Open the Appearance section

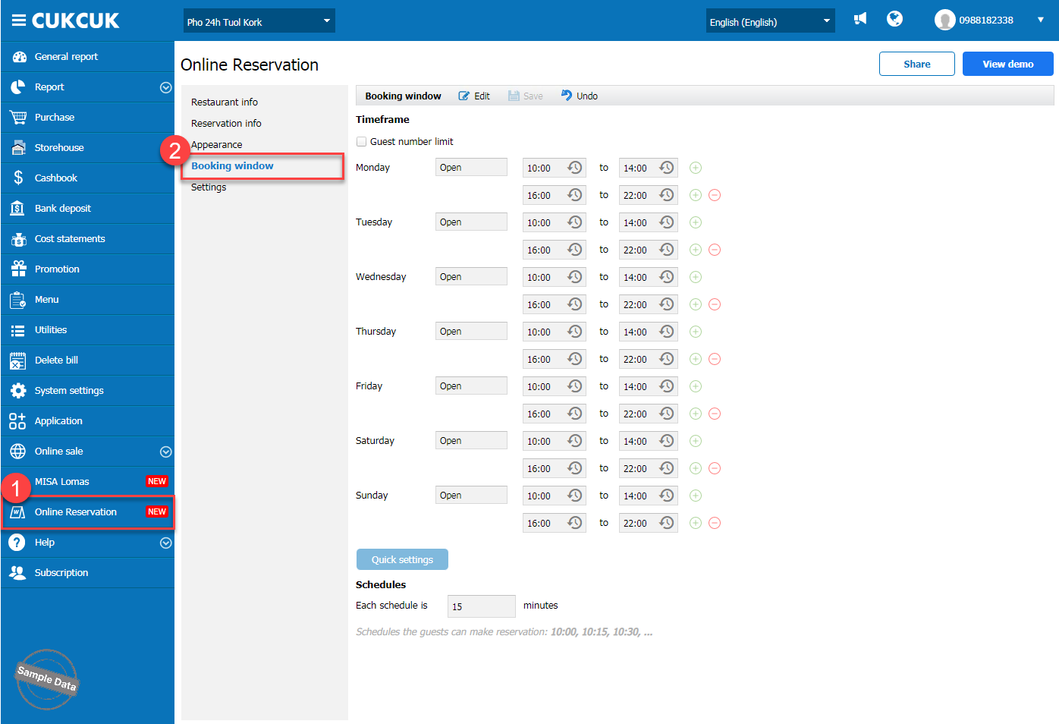(217, 145)
